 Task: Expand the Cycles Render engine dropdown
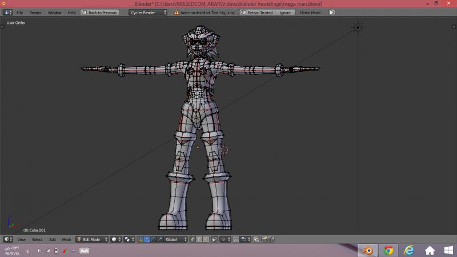pos(147,12)
